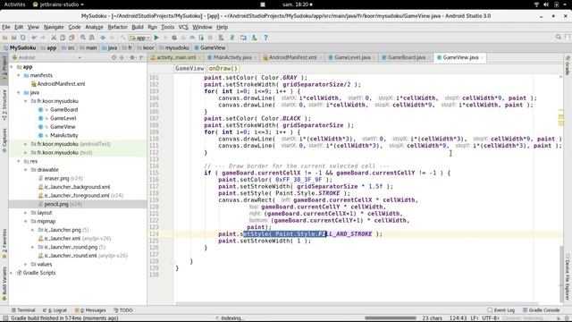572x322 pixels.
Task: Click the SDK Manager download icon
Action: pyautogui.click(x=254, y=38)
